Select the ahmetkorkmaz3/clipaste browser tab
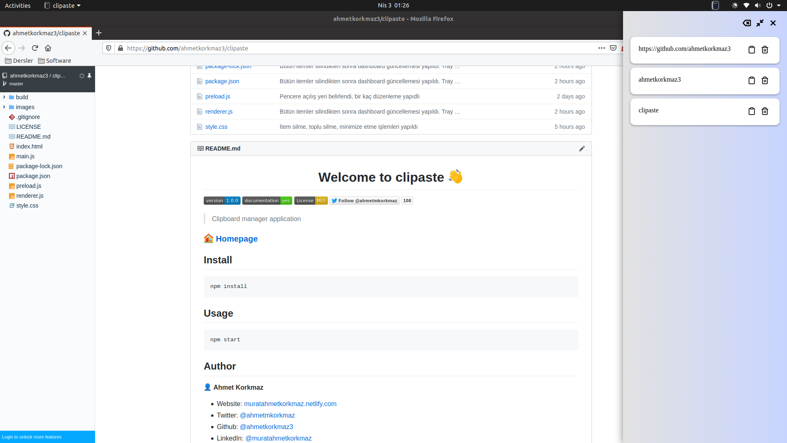 (46, 33)
